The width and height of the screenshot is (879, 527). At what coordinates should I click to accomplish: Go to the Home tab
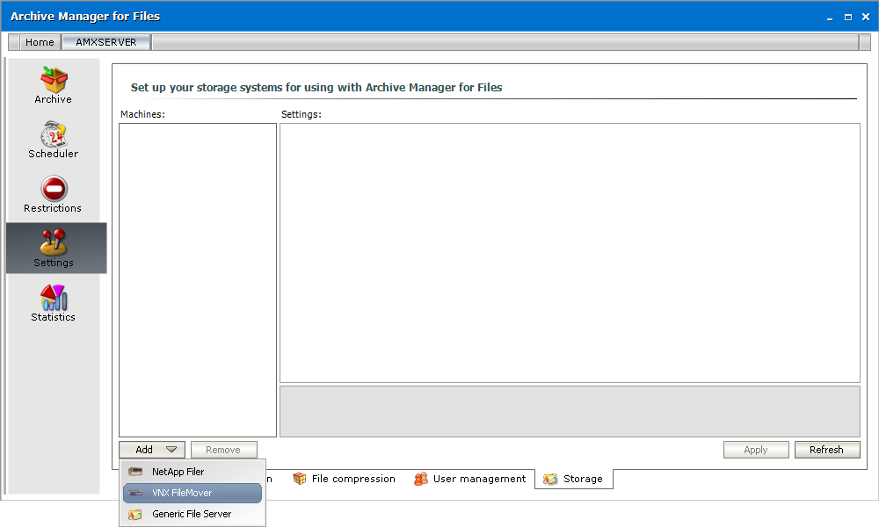point(40,42)
